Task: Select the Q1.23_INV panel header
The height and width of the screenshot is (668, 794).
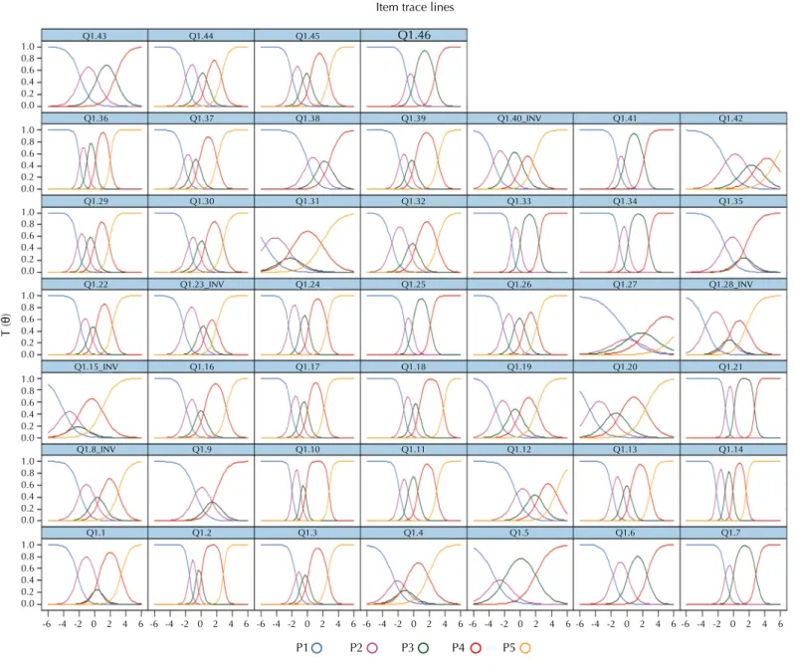Action: [201, 285]
